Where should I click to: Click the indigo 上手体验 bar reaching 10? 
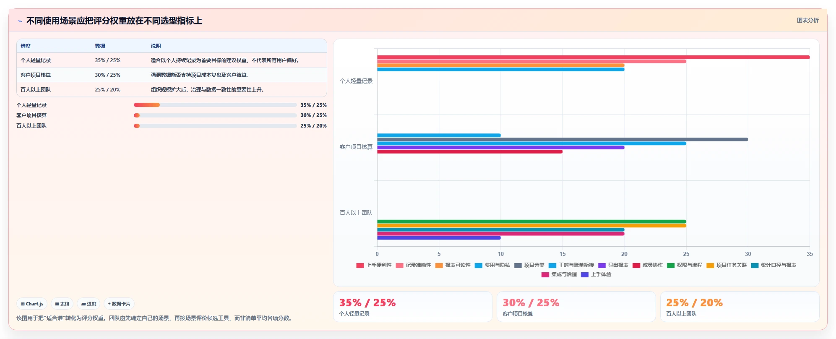pos(439,238)
